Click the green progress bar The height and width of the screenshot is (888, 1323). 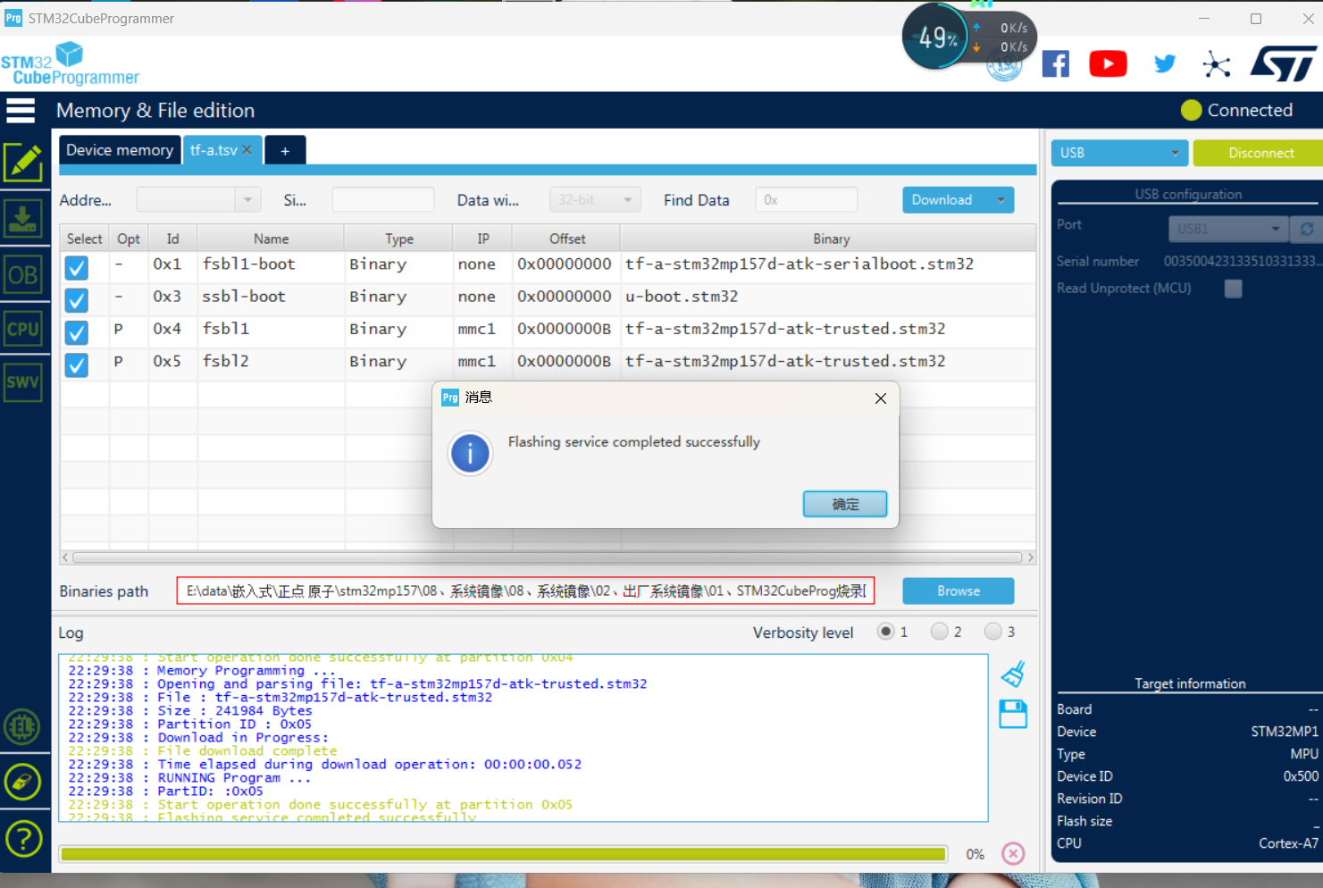click(503, 854)
